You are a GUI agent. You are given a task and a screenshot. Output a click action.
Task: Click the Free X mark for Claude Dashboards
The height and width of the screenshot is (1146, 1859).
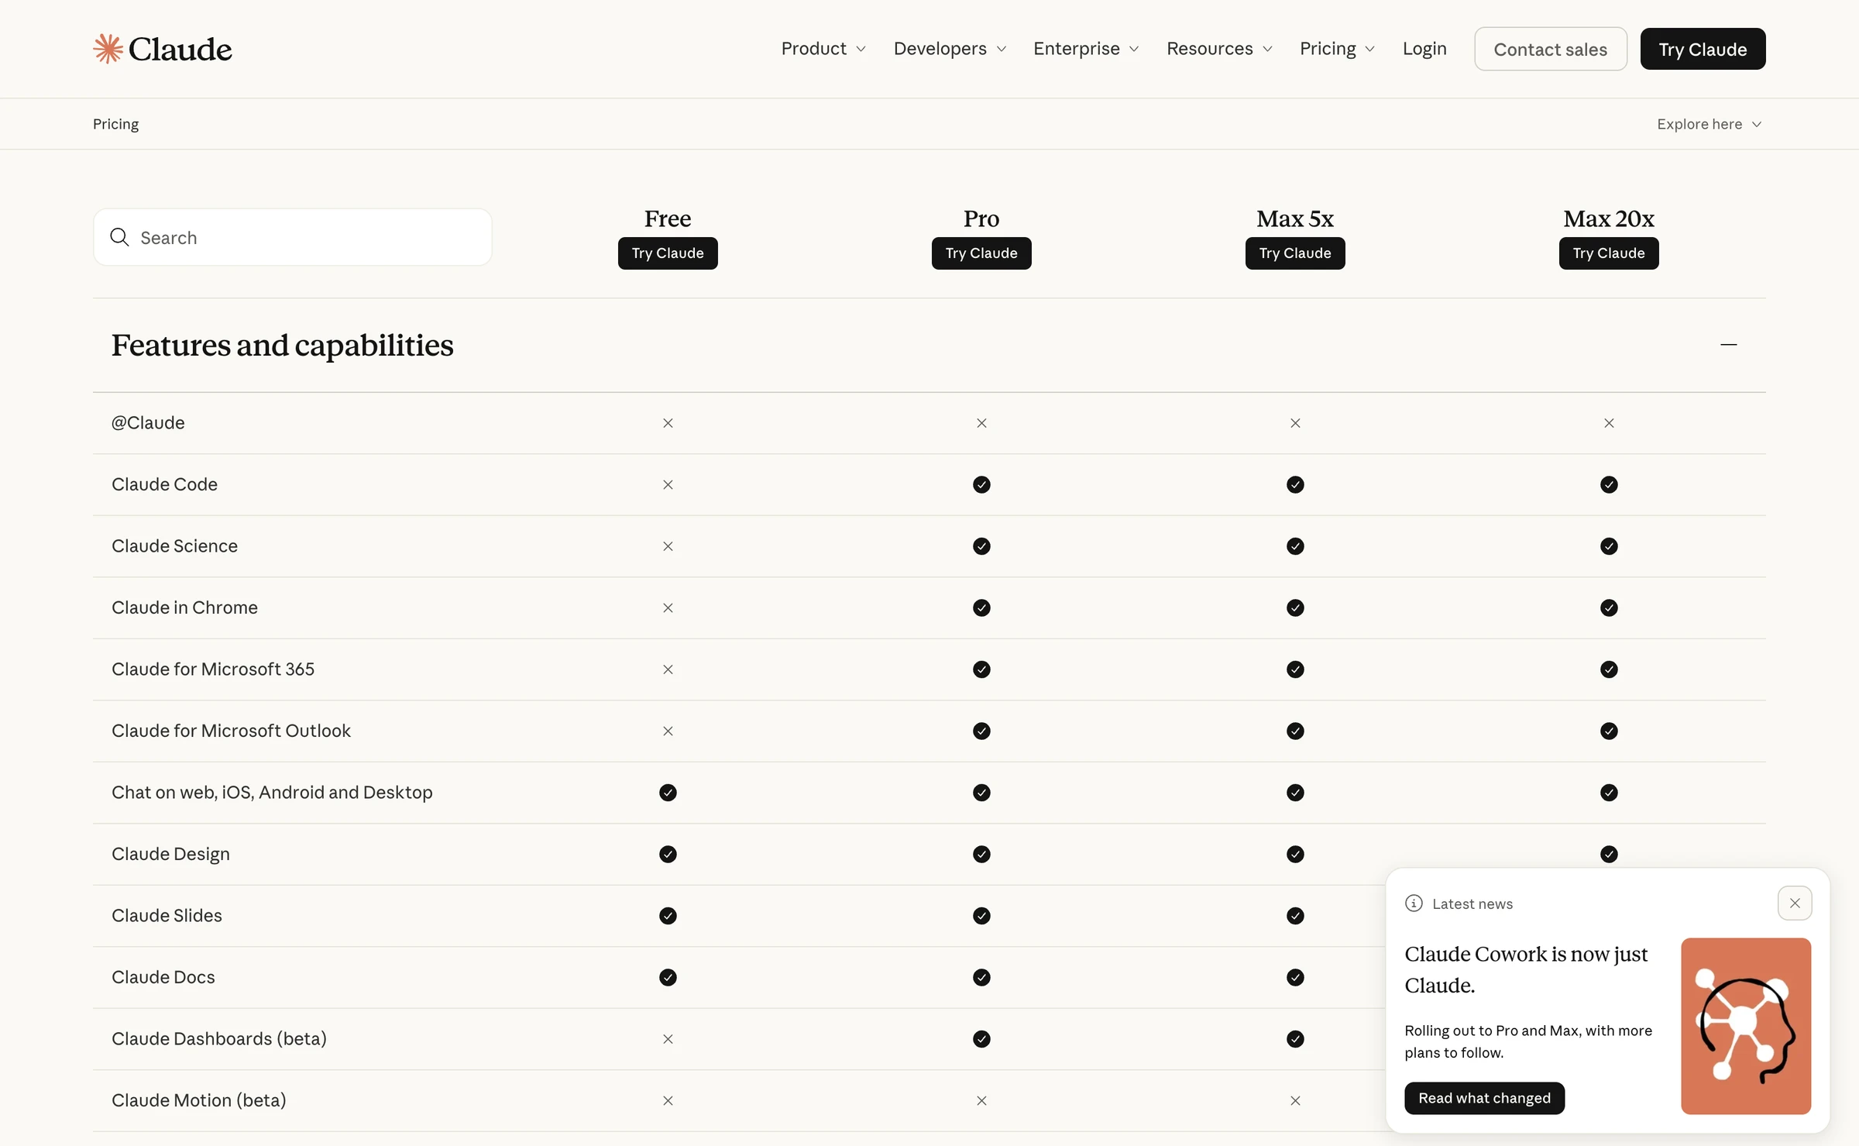click(x=668, y=1039)
